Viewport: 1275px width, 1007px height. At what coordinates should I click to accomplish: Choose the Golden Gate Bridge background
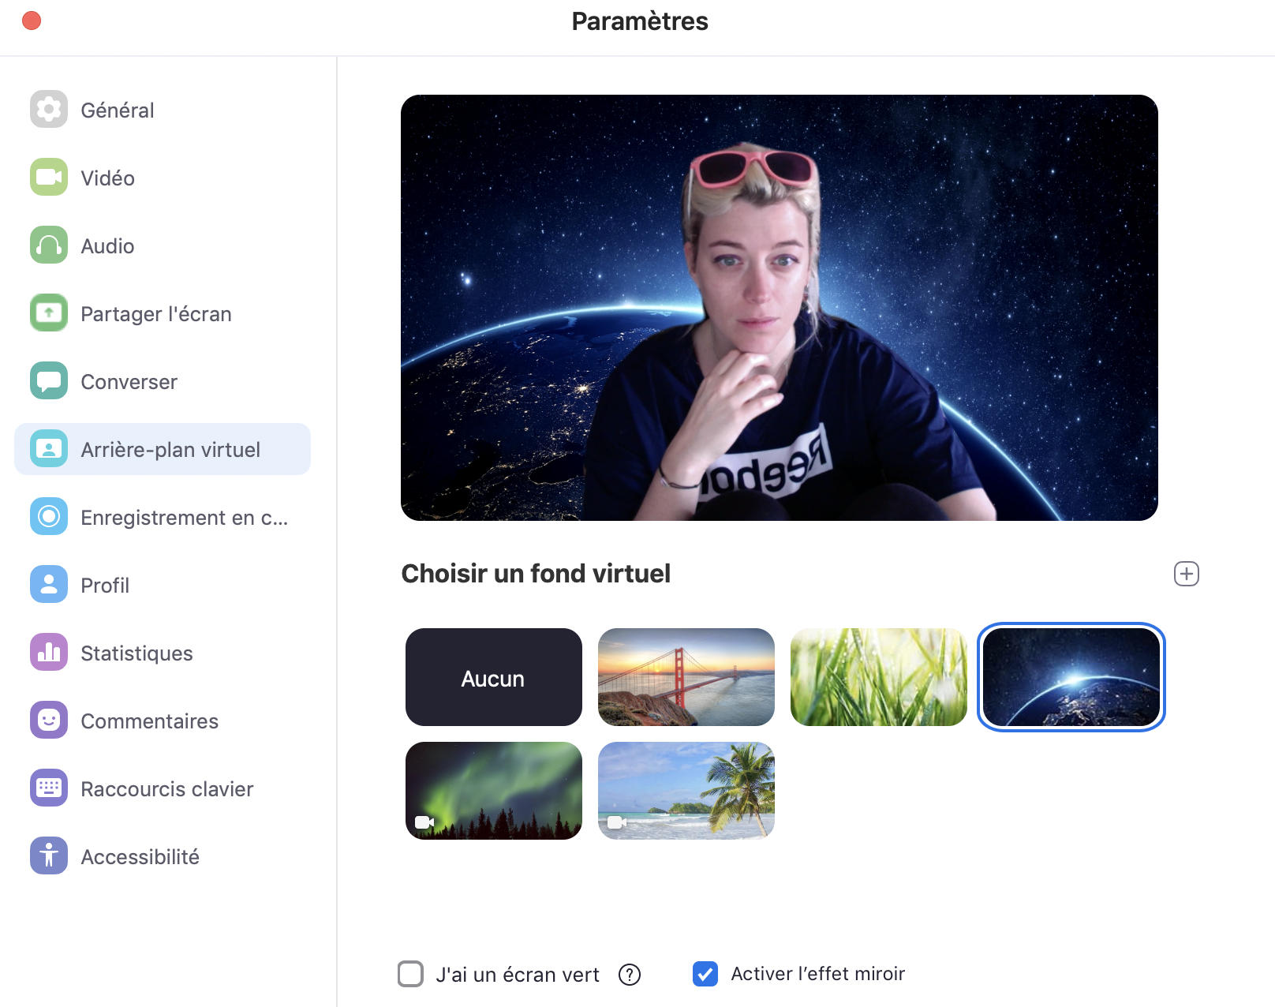coord(686,677)
